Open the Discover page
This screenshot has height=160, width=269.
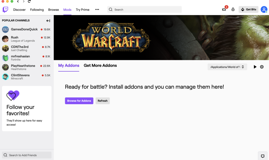click(20, 10)
